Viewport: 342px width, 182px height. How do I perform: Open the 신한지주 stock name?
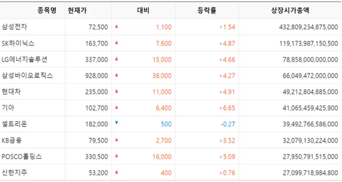14,173
